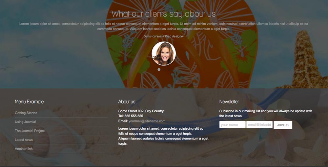This screenshot has width=328, height=167.
Task: Open the Latest news footer link
Action: coord(24,140)
